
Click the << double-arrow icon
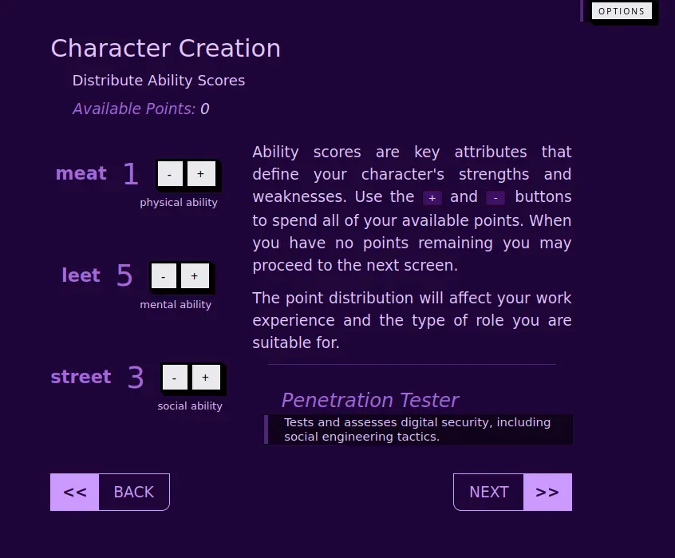(75, 492)
